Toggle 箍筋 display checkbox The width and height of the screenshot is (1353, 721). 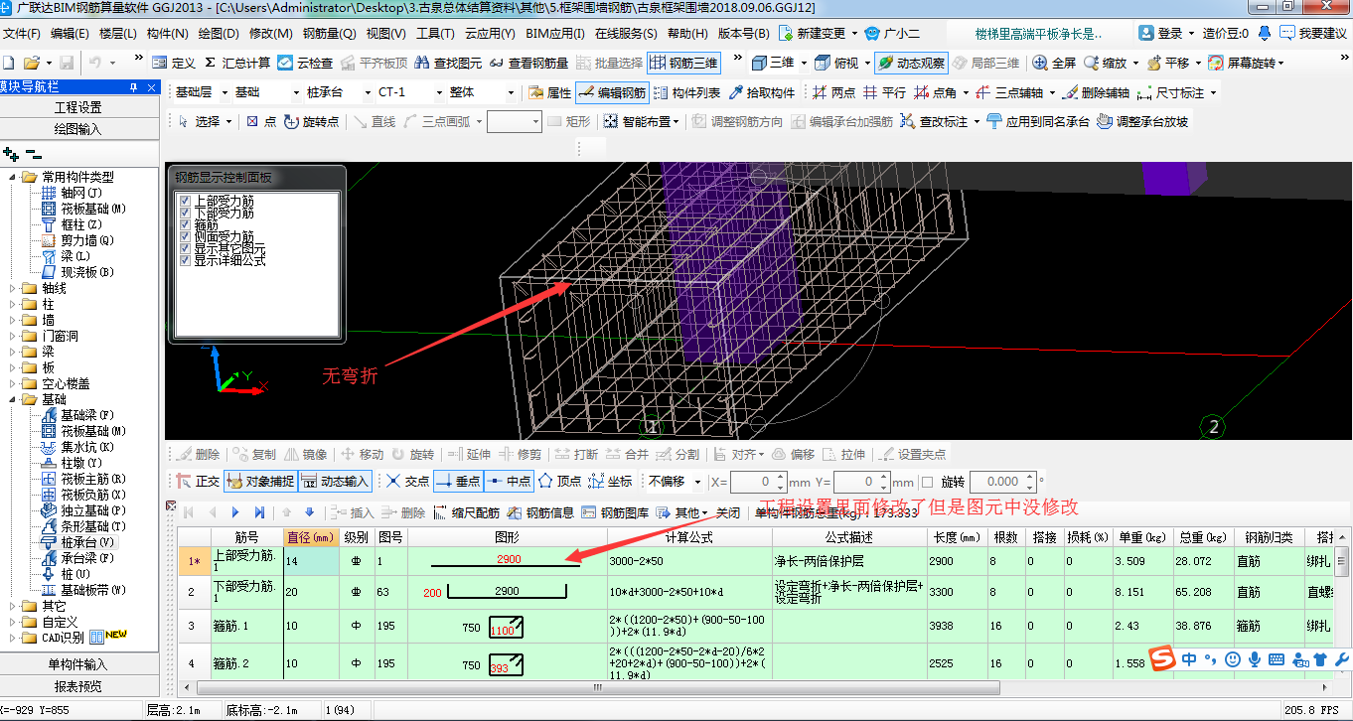pos(185,224)
